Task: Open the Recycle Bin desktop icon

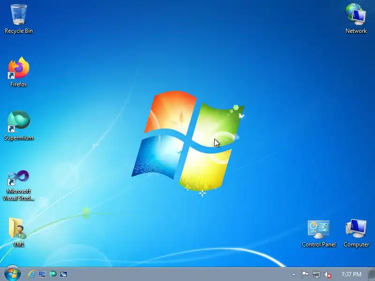Action: [19, 19]
